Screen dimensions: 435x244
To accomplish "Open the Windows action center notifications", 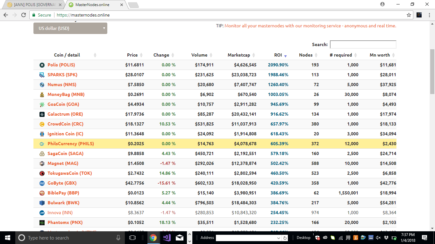I will (x=424, y=238).
